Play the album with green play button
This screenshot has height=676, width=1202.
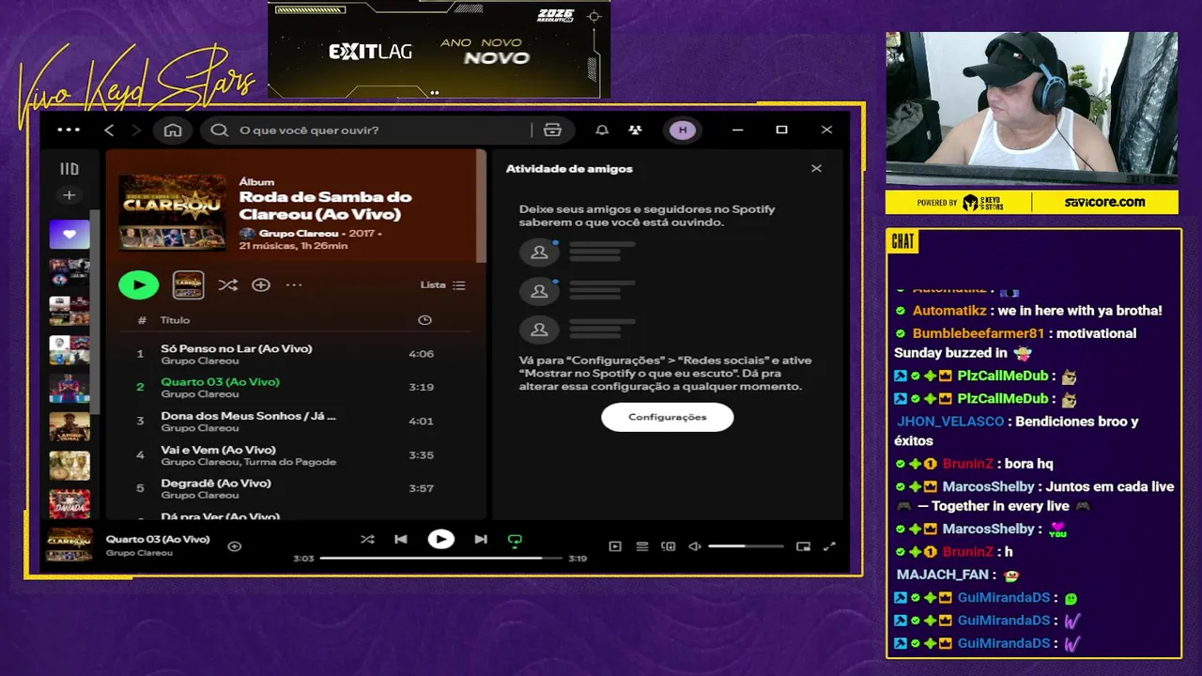pyautogui.click(x=139, y=284)
